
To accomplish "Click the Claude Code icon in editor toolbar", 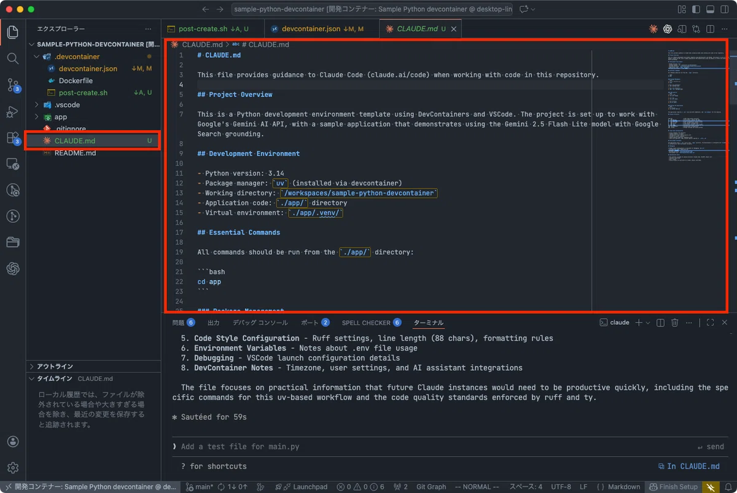I will point(653,29).
